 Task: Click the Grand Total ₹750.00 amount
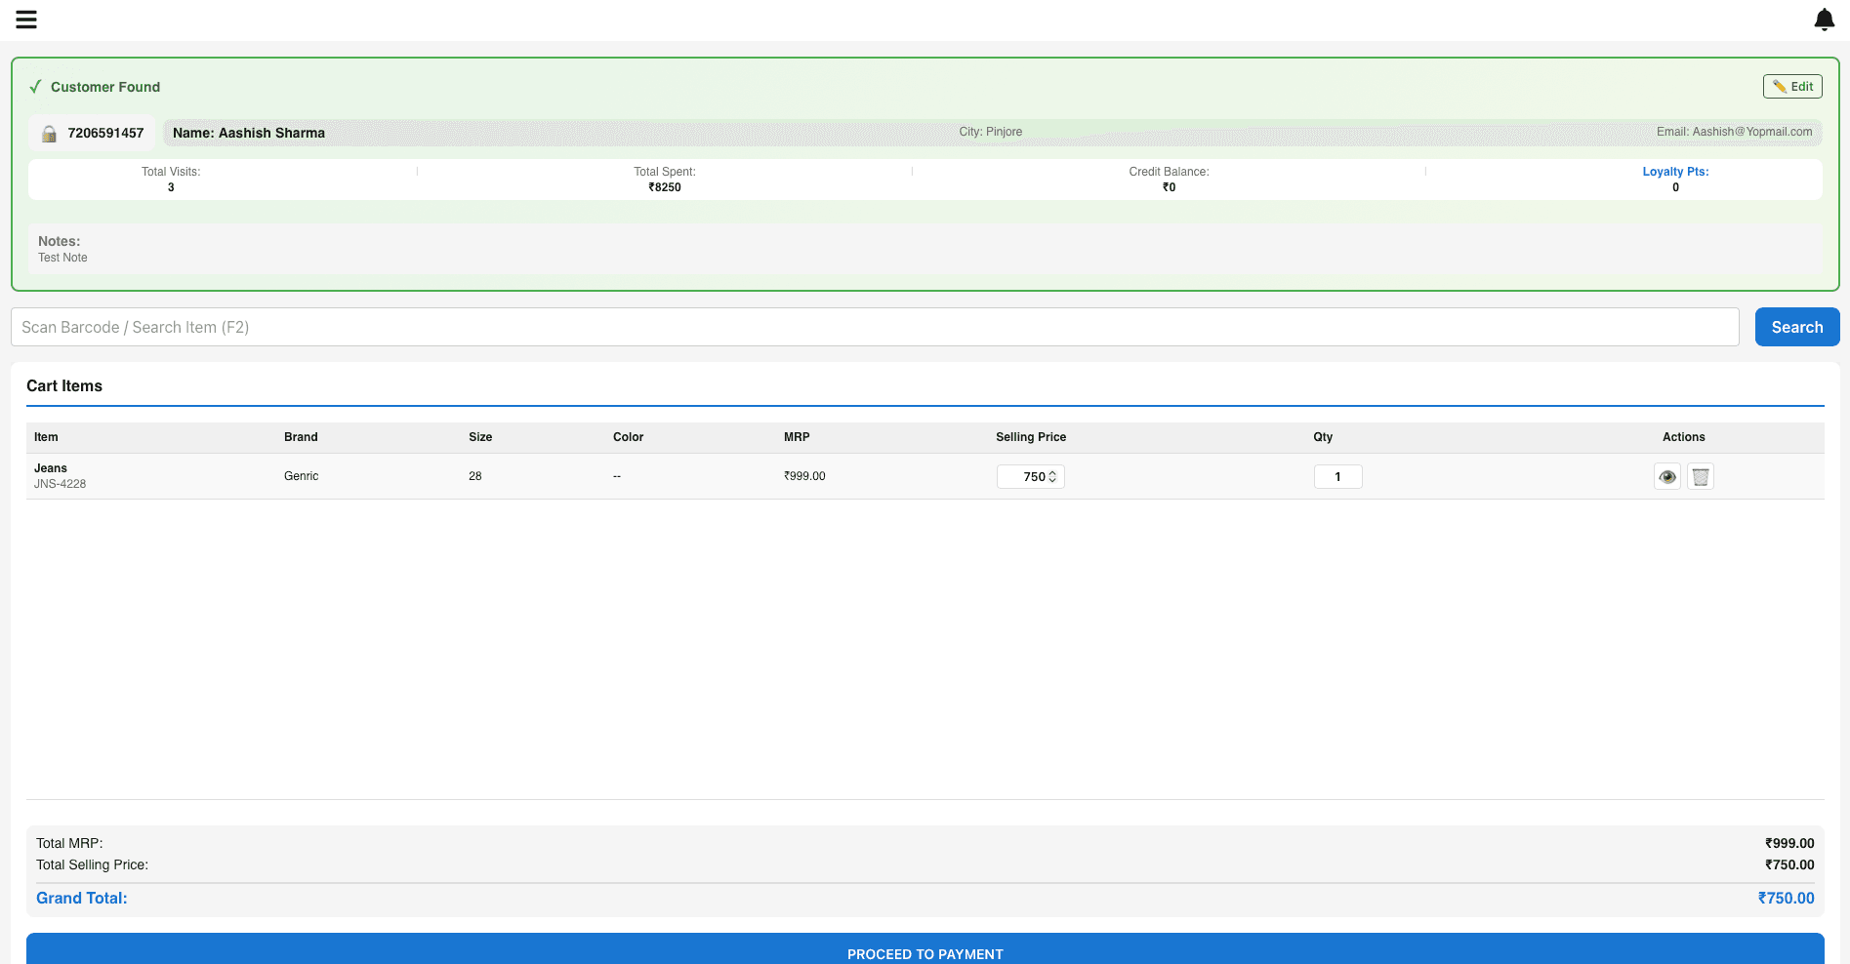click(x=1786, y=899)
